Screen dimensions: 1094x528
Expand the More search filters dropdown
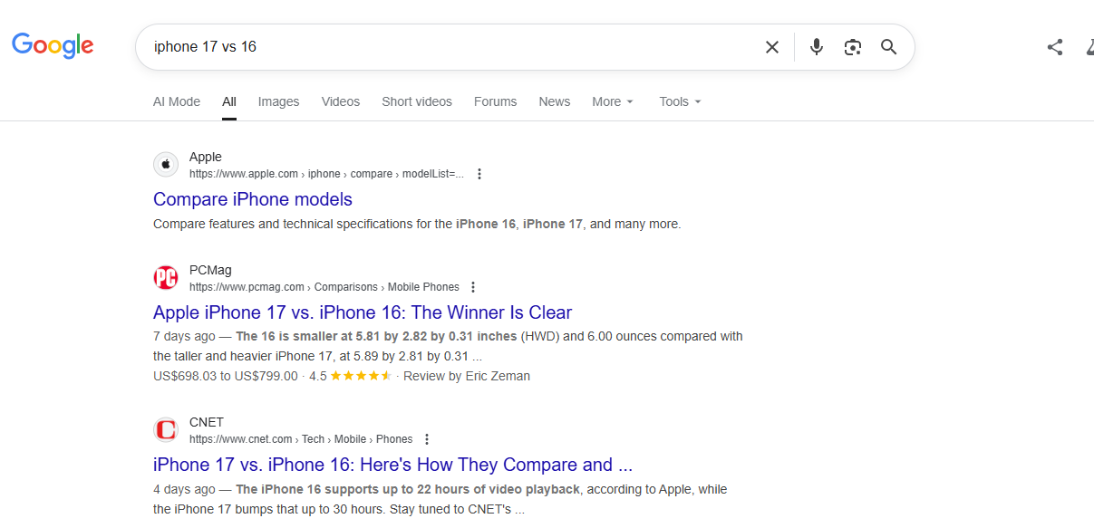coord(613,101)
